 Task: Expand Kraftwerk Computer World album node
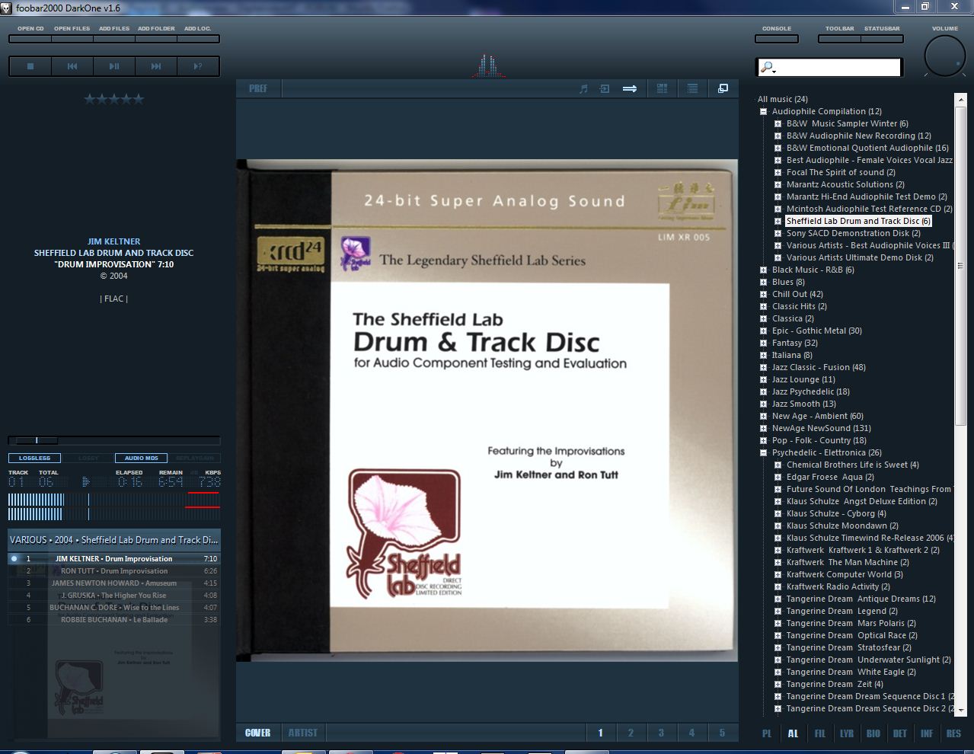(778, 574)
